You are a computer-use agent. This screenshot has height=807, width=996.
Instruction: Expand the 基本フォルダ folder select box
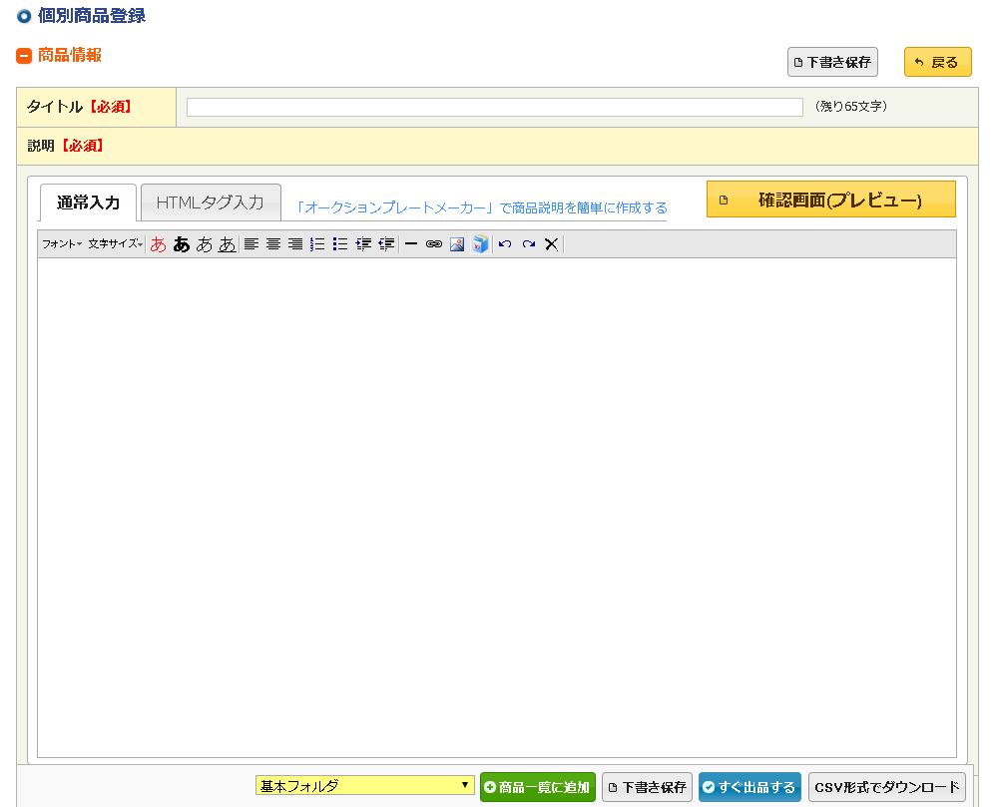pos(364,786)
